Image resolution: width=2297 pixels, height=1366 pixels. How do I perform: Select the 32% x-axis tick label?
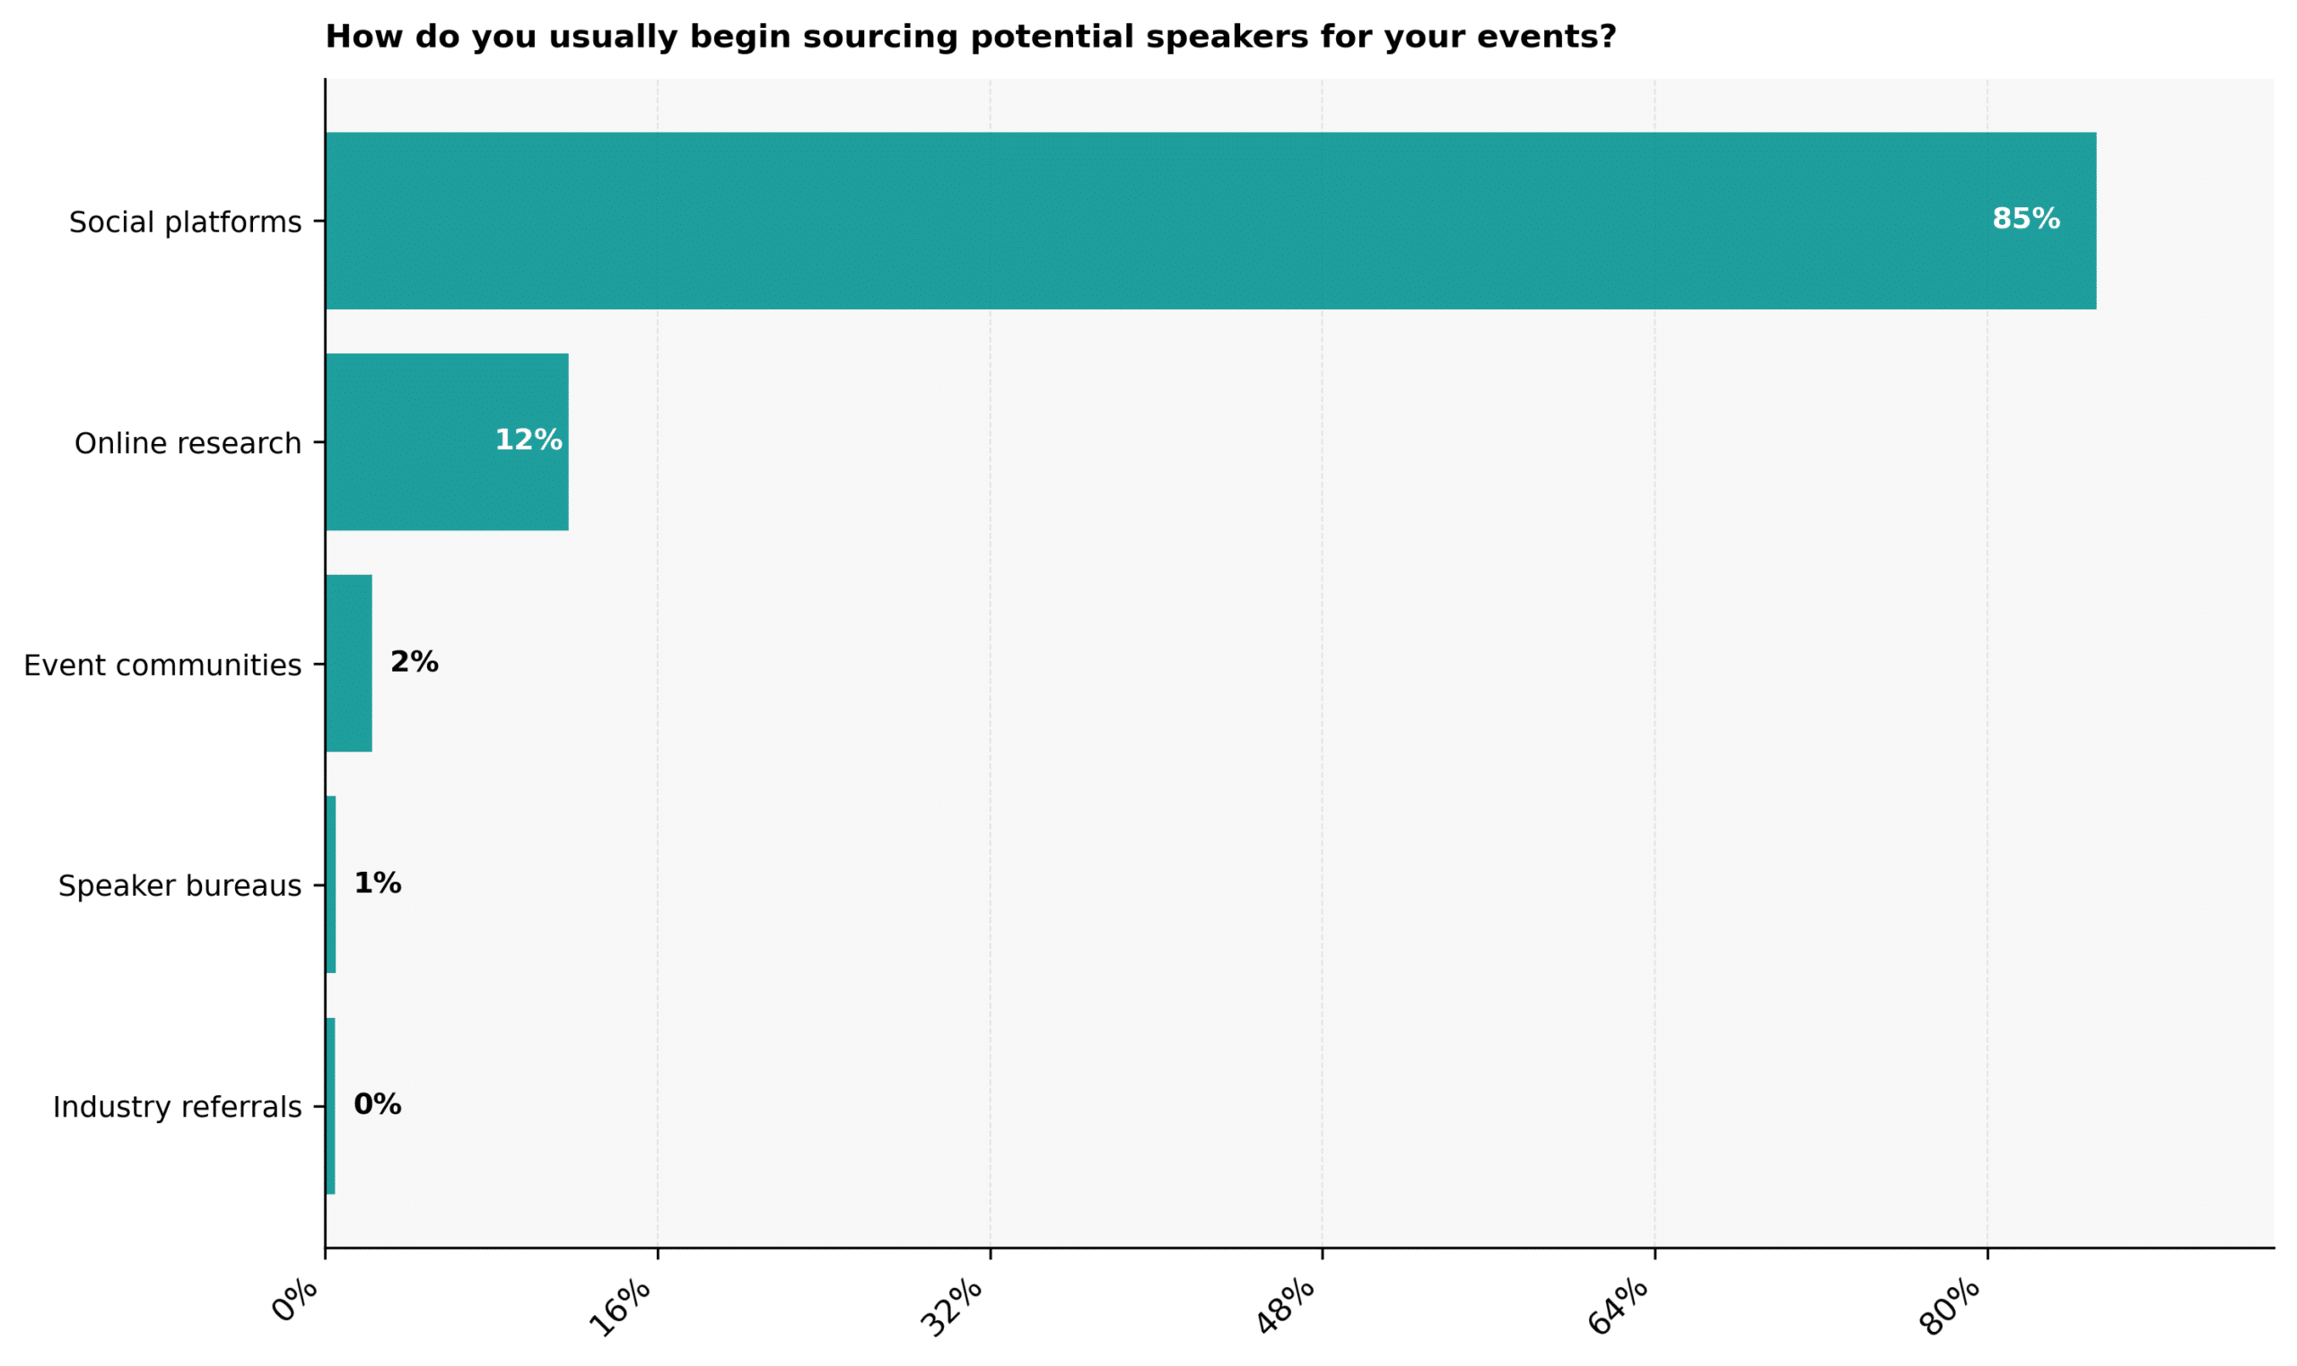click(x=953, y=1307)
